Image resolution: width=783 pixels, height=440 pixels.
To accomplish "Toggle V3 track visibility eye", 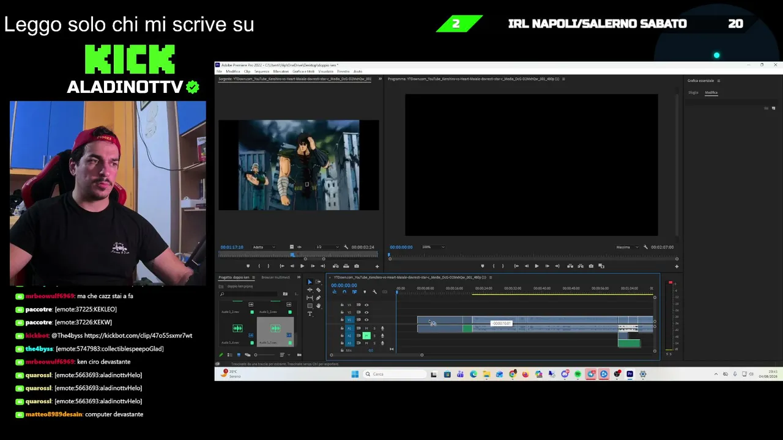I will tap(366, 305).
